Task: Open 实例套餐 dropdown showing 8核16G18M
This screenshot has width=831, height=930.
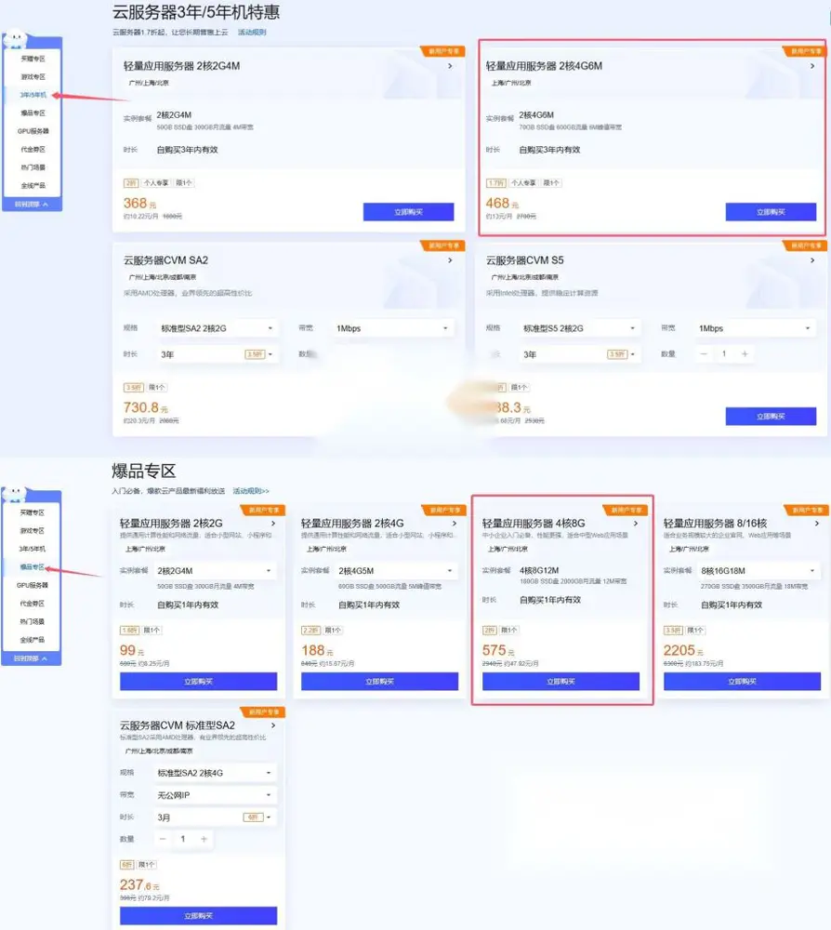Action: coord(758,571)
